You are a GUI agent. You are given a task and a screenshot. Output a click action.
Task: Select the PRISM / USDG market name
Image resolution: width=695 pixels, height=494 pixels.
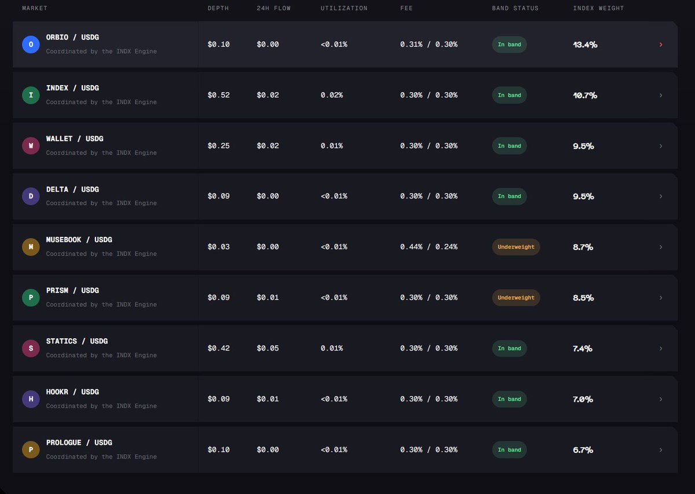pos(72,291)
